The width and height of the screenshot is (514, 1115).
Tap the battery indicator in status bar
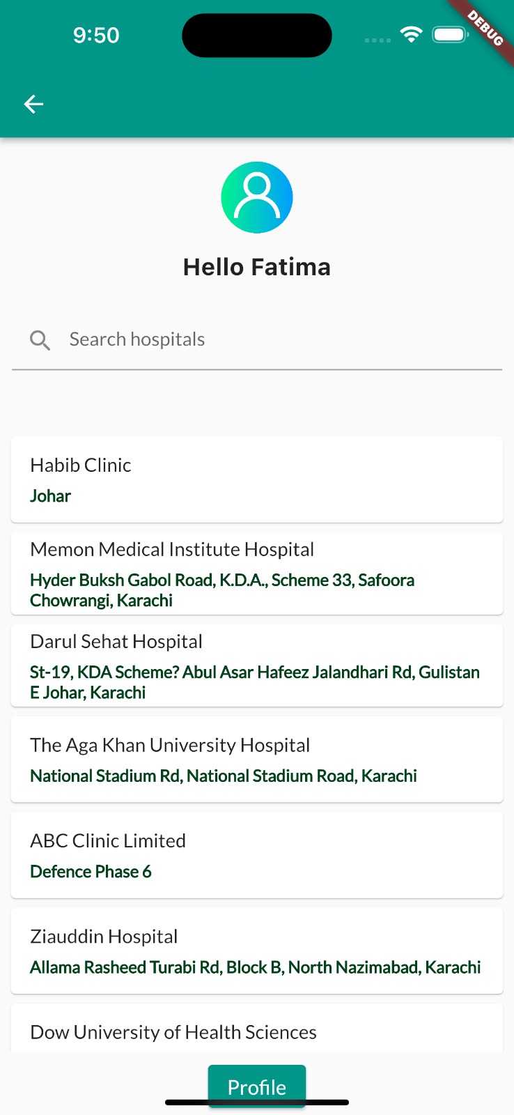[x=449, y=33]
